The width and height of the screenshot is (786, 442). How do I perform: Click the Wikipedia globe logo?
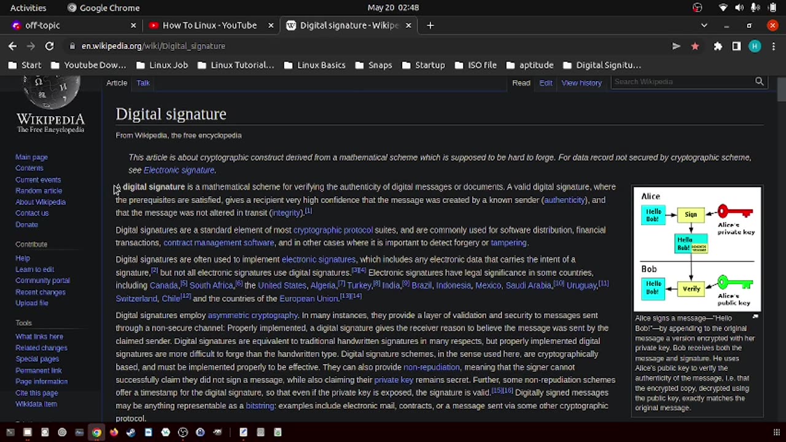(50, 93)
